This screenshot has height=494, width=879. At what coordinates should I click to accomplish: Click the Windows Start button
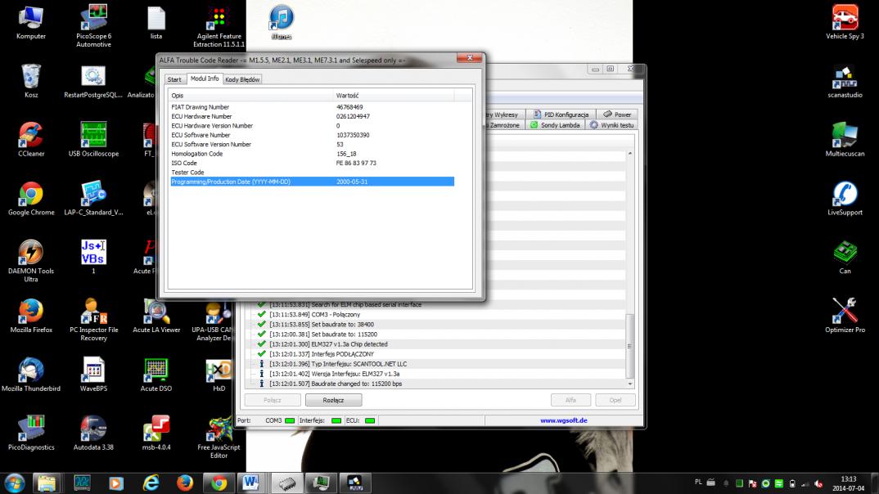(15, 483)
